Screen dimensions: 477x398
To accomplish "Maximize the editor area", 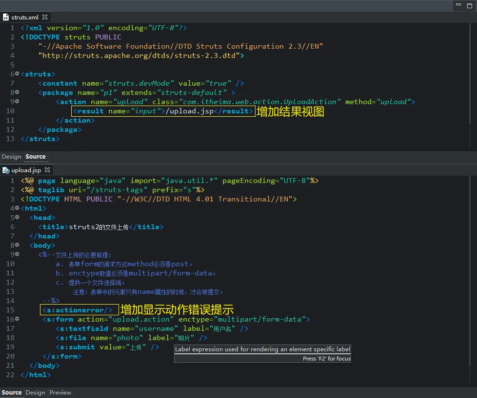I will point(470,5).
